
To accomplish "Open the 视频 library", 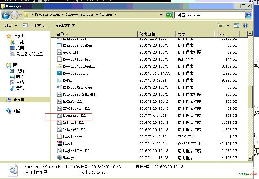I will (x=20, y=71).
